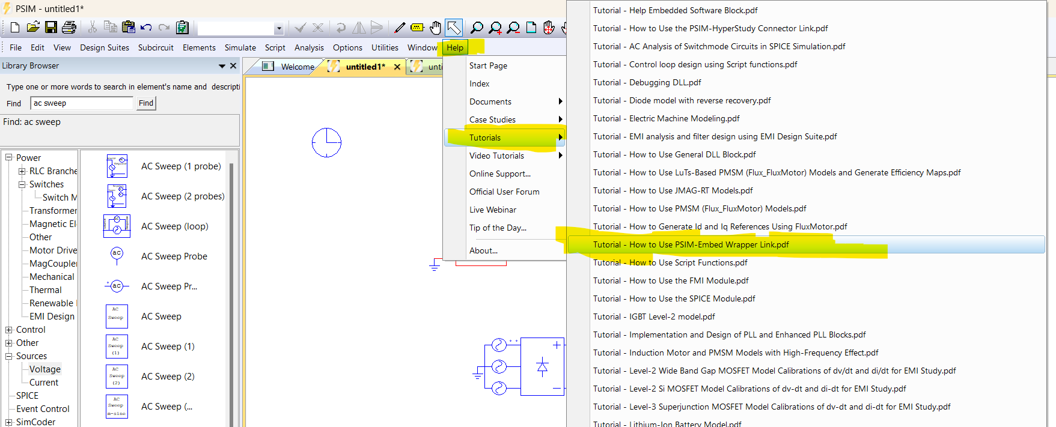
Task: Open Tutorial - How to Use PSIM-Embed Wrapper Link.pdf
Action: [x=805, y=244]
